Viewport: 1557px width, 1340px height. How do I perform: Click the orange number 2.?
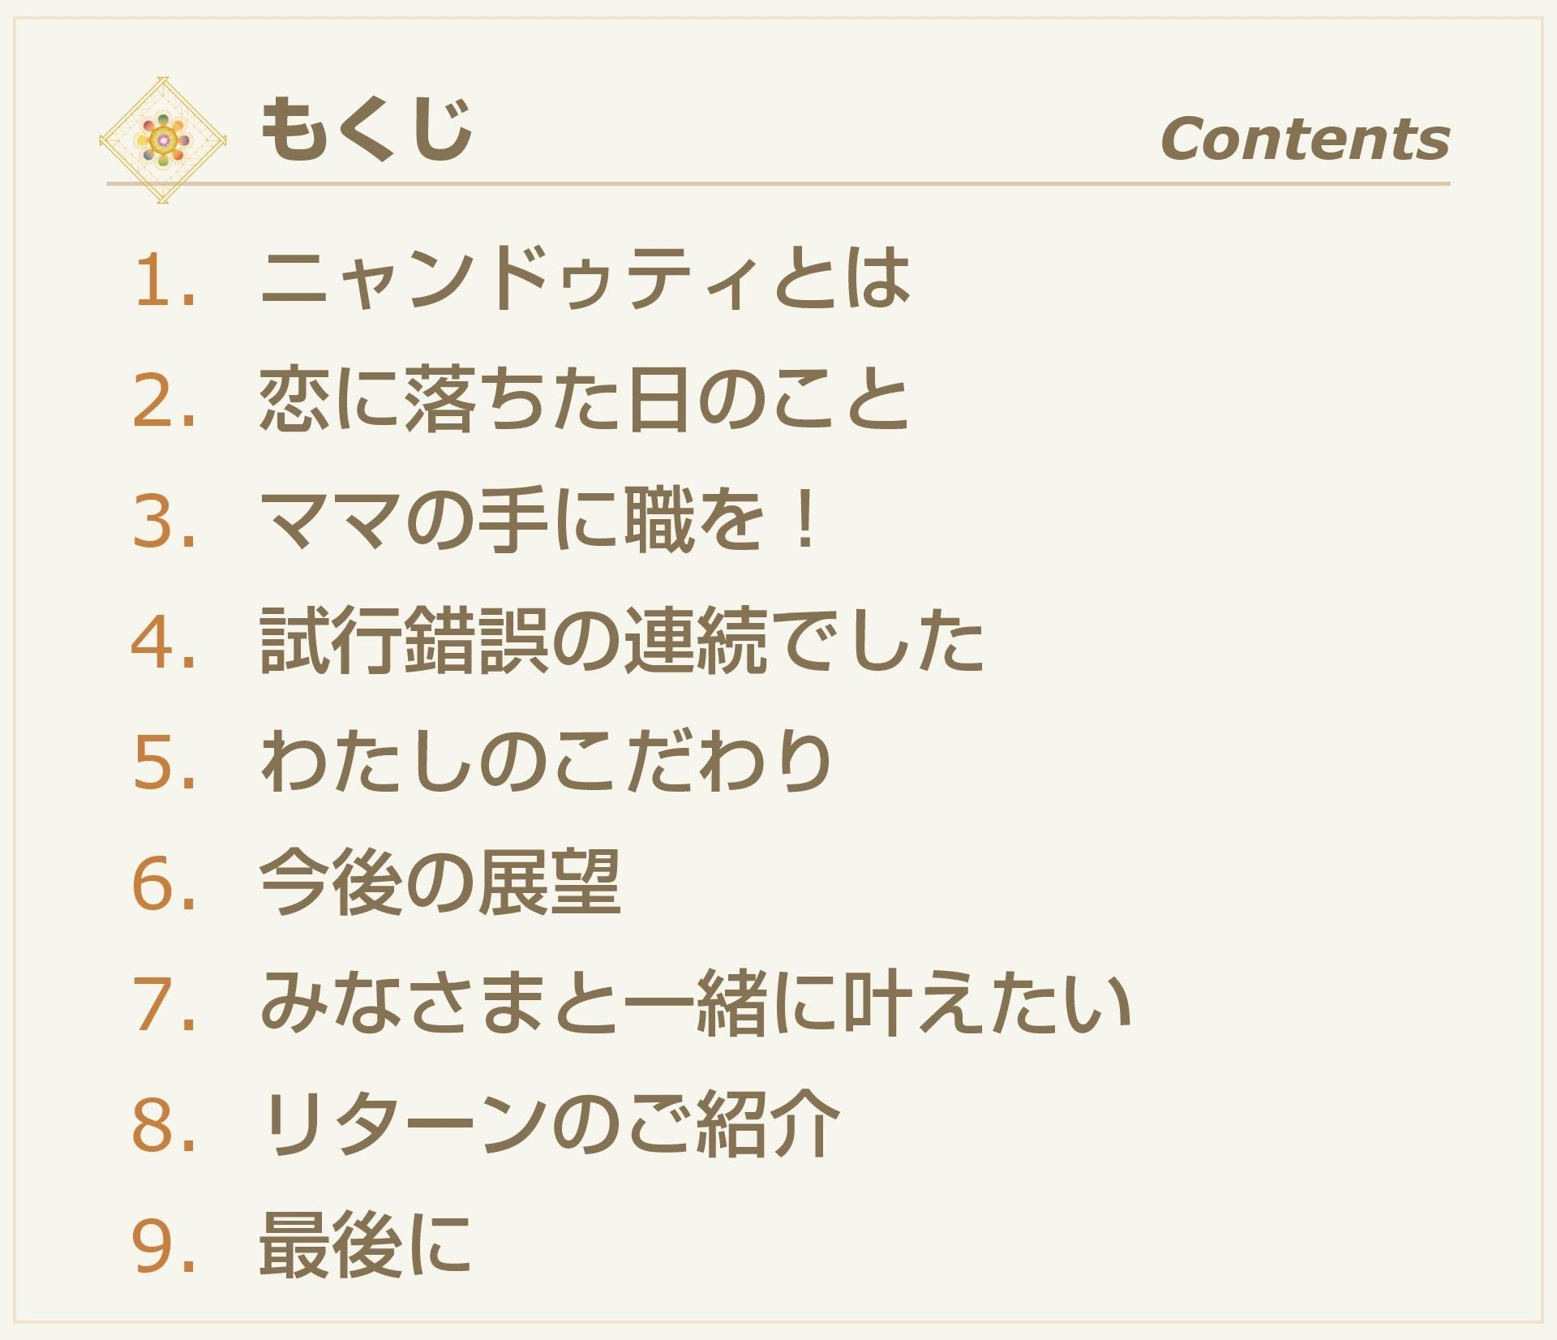[x=163, y=401]
